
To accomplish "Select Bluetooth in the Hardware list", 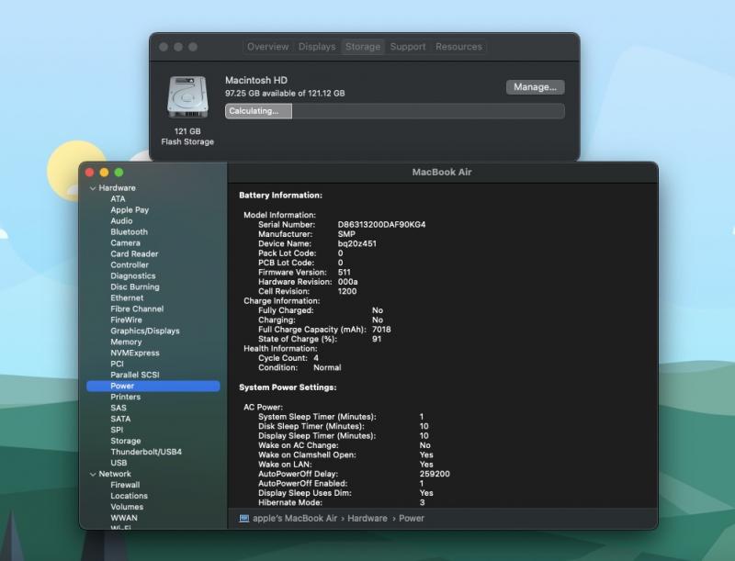I will (x=129, y=232).
